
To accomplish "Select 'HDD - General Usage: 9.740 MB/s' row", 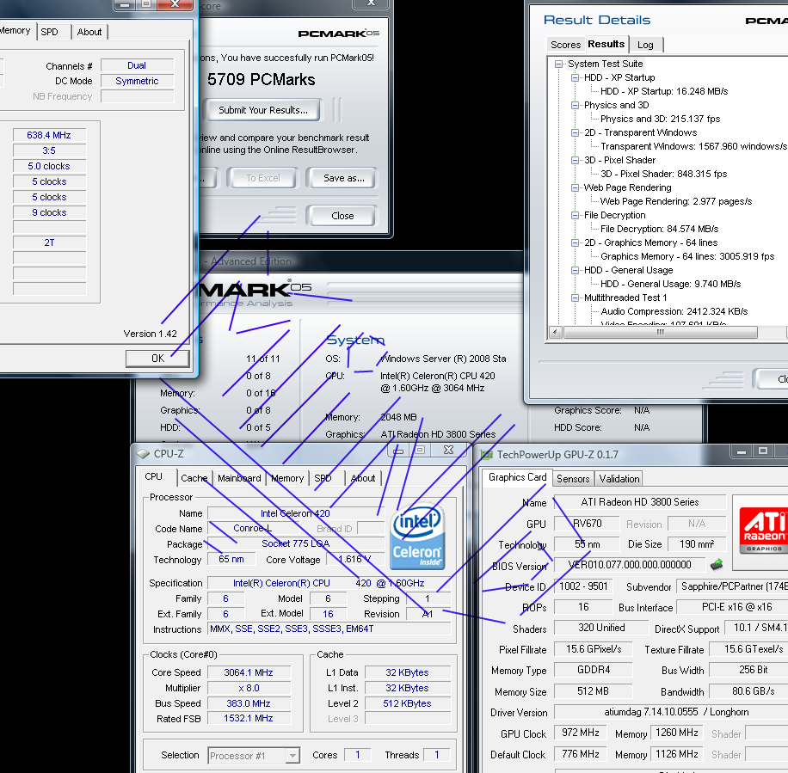I will tap(670, 285).
